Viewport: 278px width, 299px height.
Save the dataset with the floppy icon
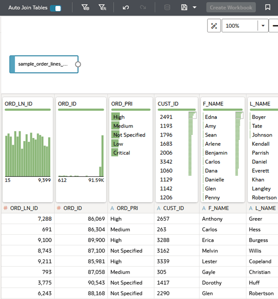(184, 7)
